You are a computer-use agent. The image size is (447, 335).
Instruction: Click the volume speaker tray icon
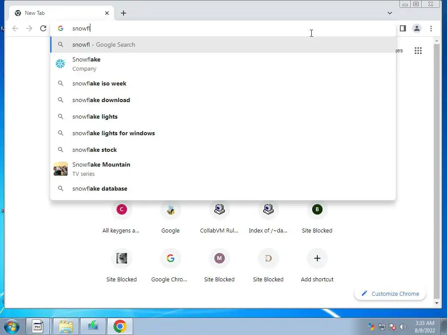(403, 327)
